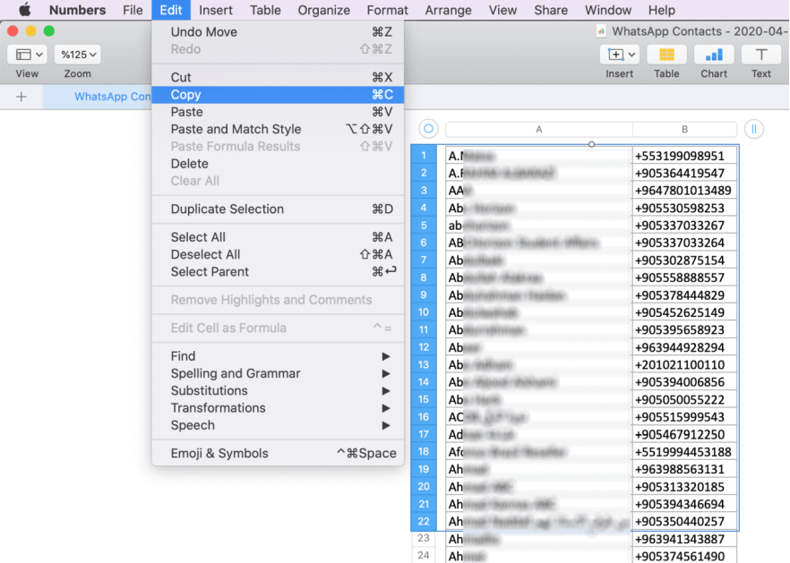Select row 1 header
790x563 pixels.
[x=424, y=156]
